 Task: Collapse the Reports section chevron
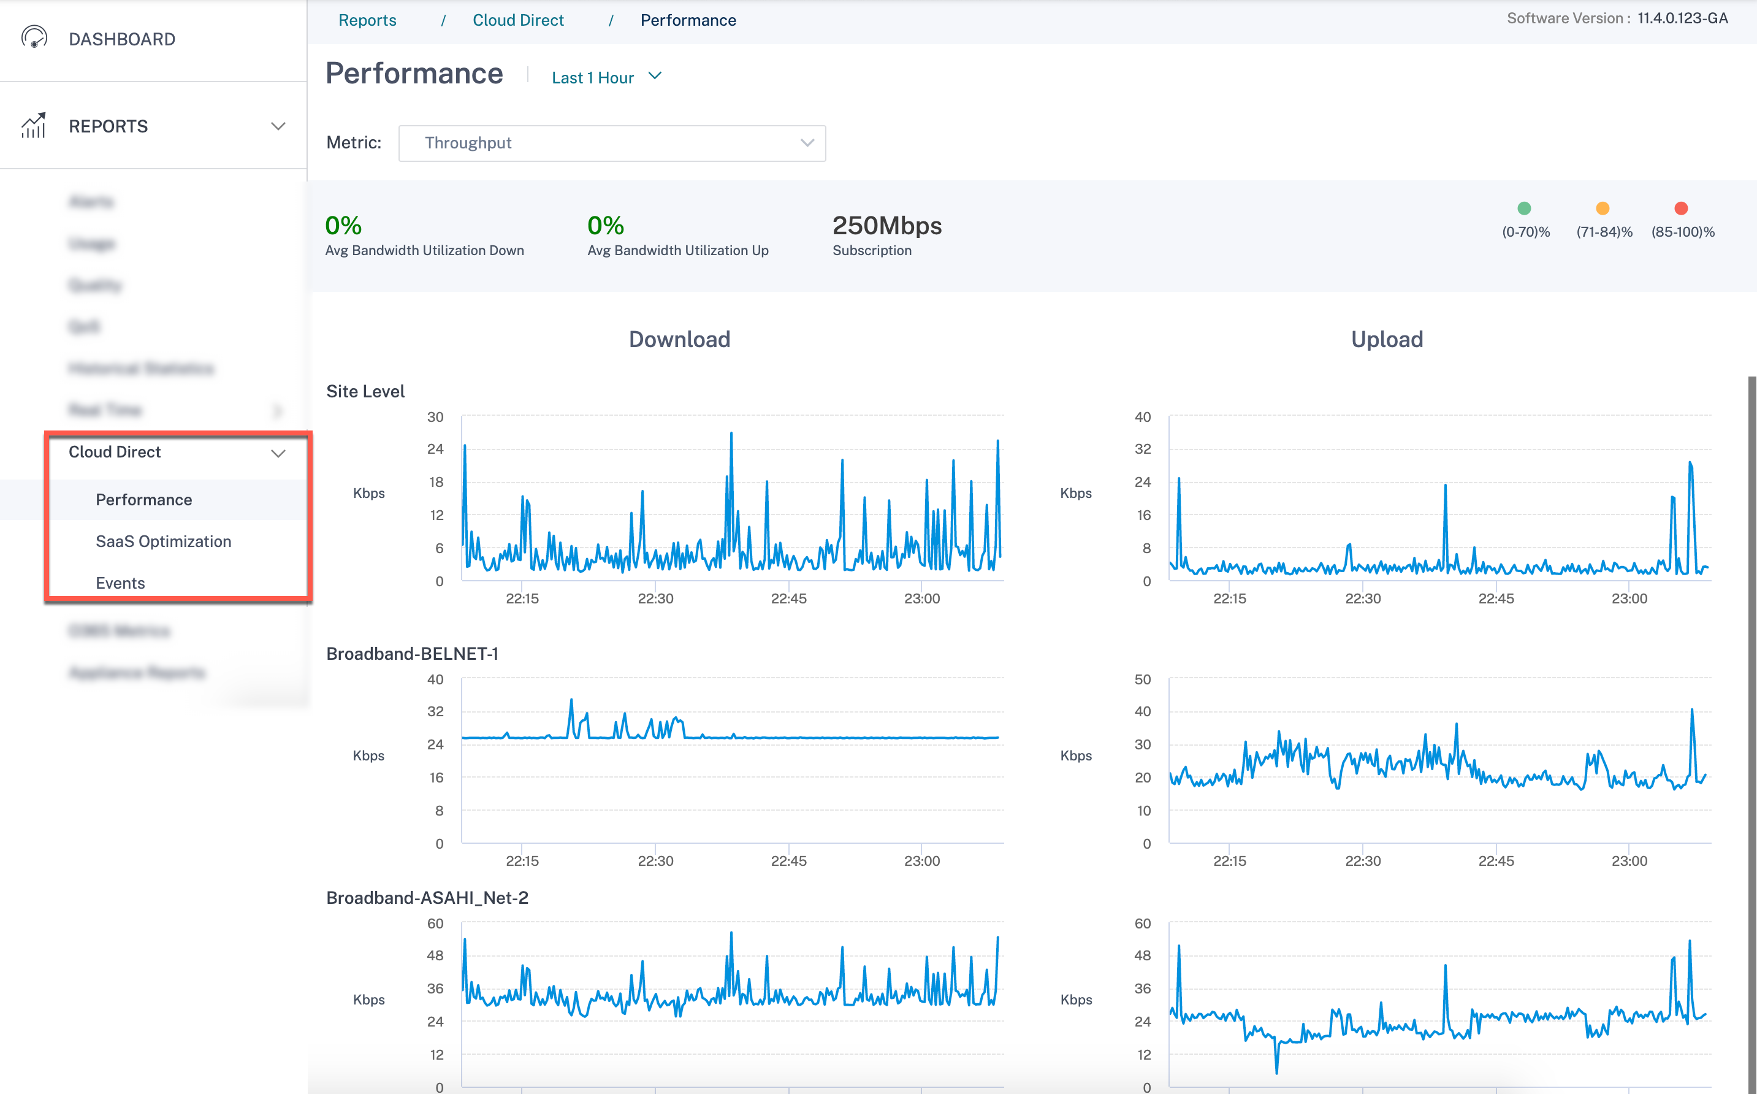pyautogui.click(x=278, y=126)
